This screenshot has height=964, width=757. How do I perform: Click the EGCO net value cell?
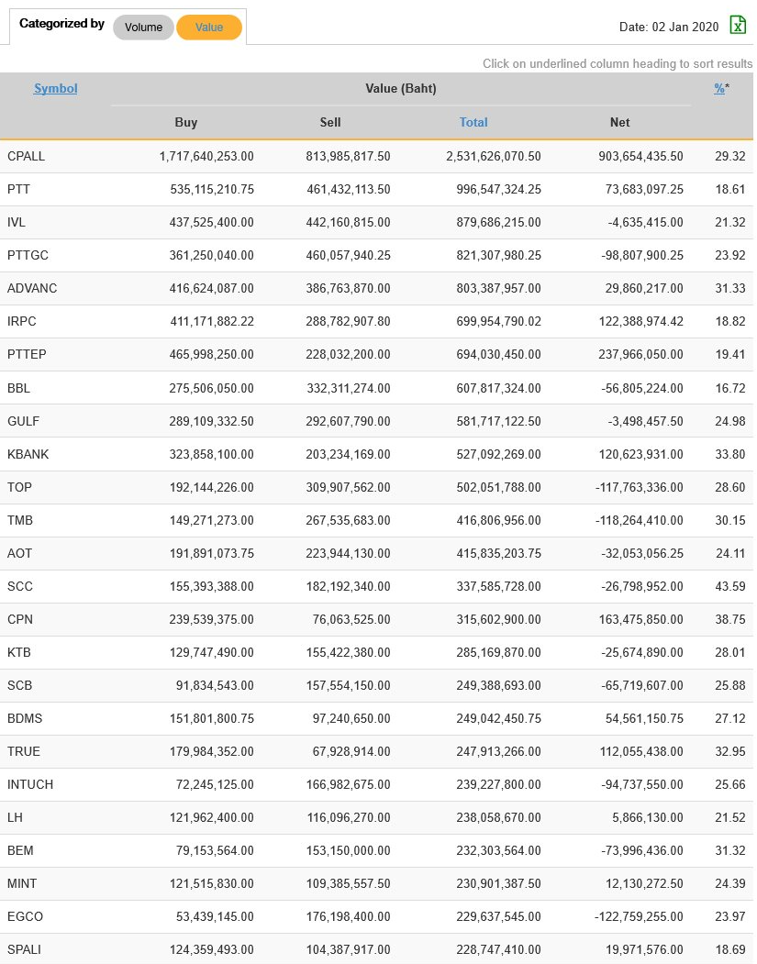point(639,916)
